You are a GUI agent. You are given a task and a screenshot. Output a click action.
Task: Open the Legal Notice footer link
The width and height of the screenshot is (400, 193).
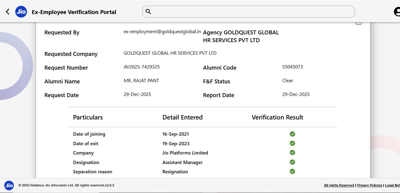tap(392, 185)
